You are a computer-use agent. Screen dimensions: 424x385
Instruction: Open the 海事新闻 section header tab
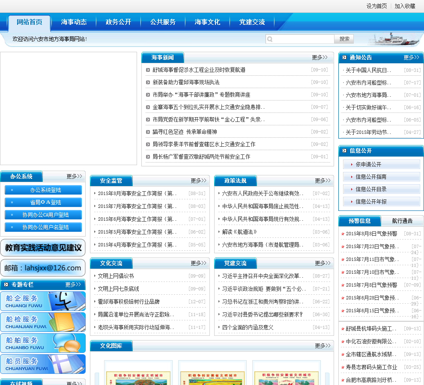(162, 57)
